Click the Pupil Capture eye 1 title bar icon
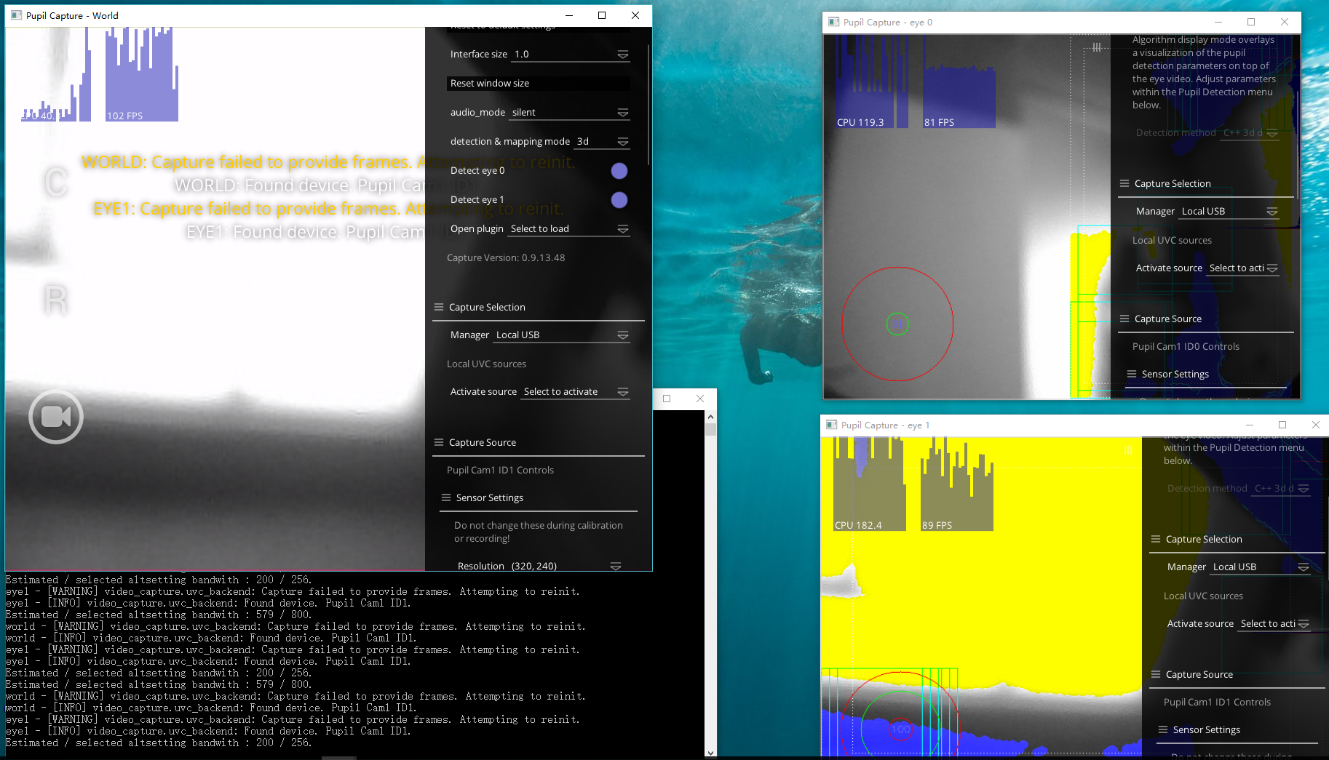The width and height of the screenshot is (1329, 760). point(832,425)
